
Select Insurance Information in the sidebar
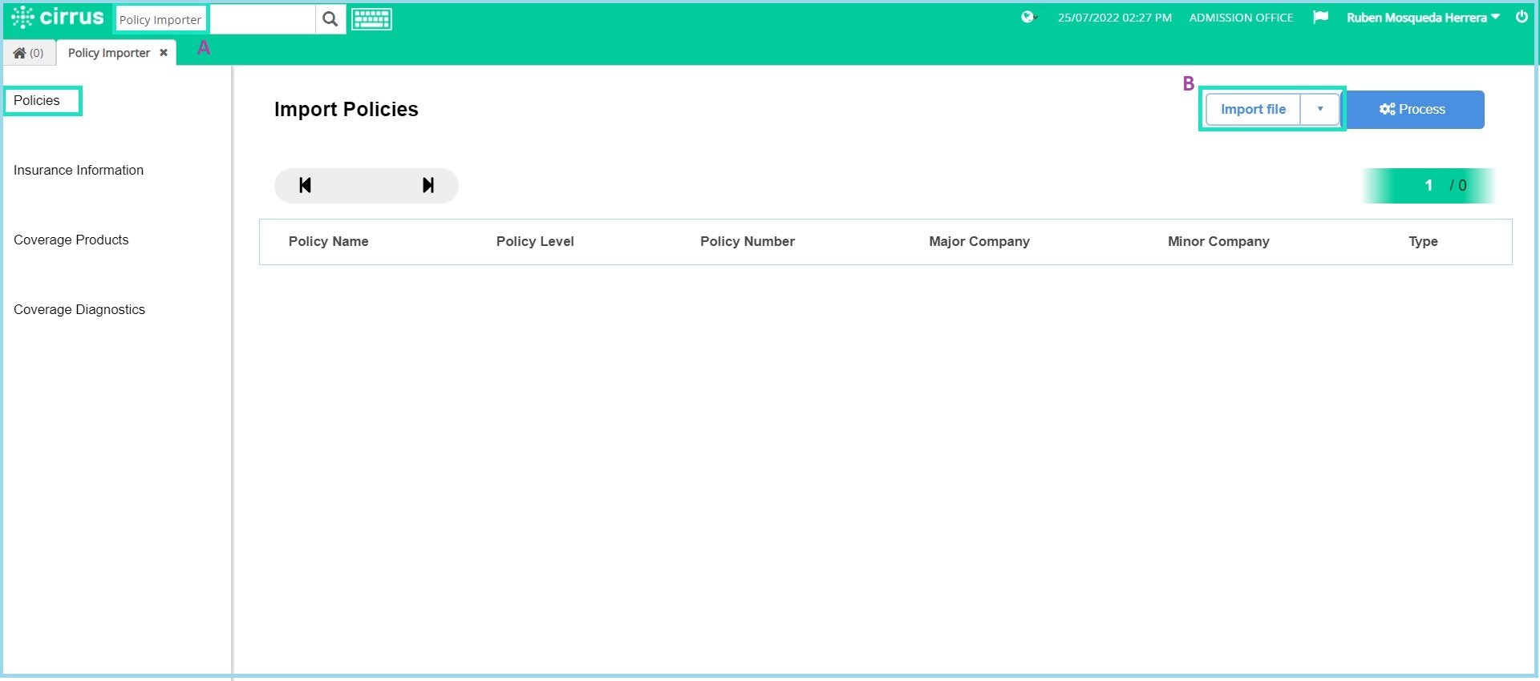(79, 170)
